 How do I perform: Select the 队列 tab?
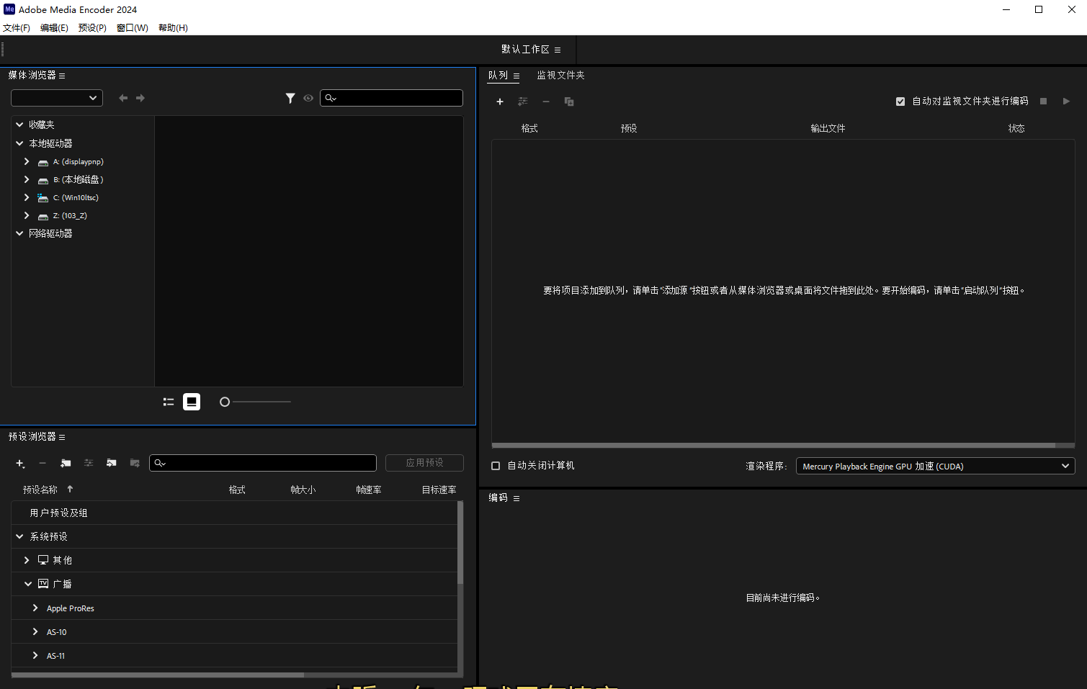tap(498, 76)
